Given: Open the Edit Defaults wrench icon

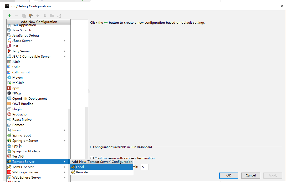Looking at the screenshot, I should (x=31, y=16).
